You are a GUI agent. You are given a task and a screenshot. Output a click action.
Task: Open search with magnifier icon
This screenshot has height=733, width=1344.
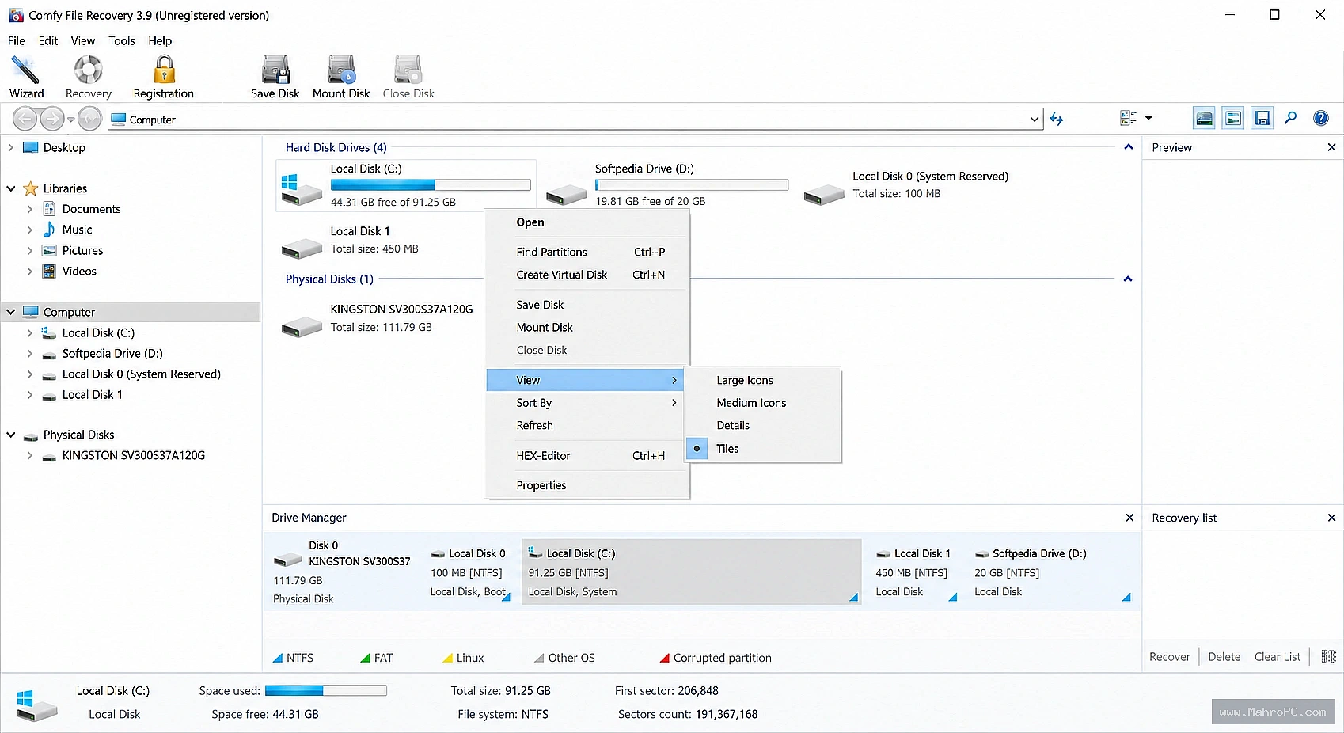(x=1291, y=119)
